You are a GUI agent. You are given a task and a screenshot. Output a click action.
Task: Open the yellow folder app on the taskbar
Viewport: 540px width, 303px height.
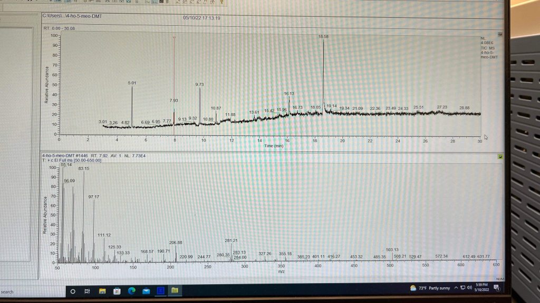pyautogui.click(x=175, y=290)
